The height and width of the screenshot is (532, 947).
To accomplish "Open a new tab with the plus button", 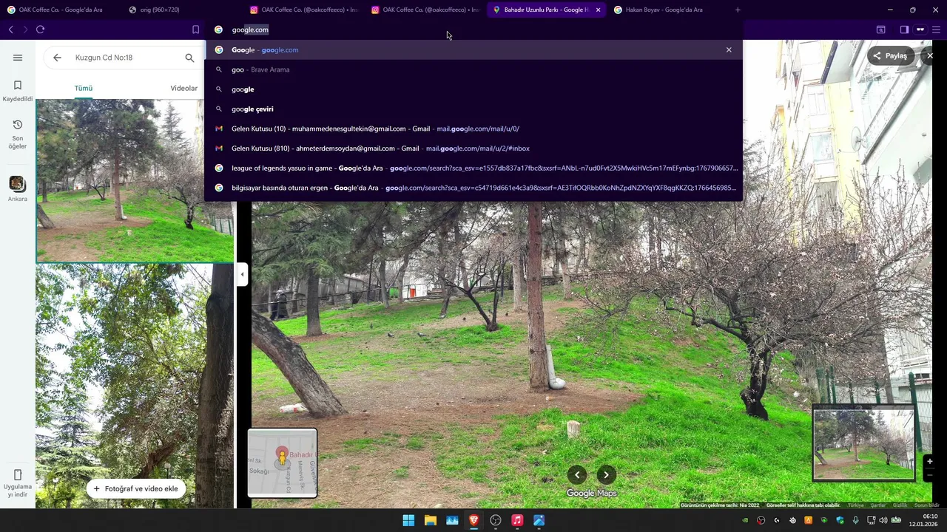I will click(x=738, y=10).
